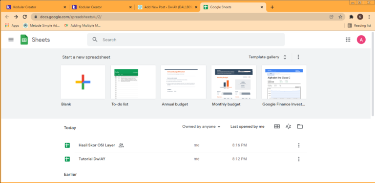Open more actions for Hasil Skor OSI Layer
The width and height of the screenshot is (375, 183).
coord(298,145)
